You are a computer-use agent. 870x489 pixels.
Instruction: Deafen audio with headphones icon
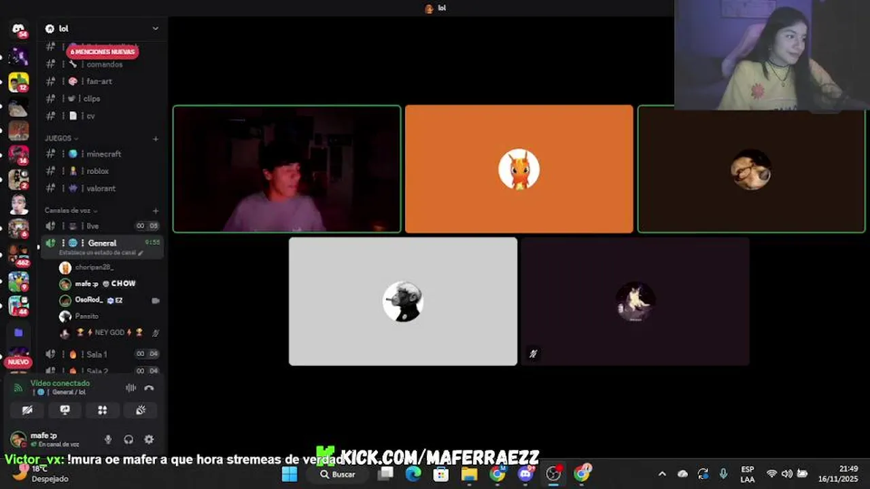[x=128, y=439]
